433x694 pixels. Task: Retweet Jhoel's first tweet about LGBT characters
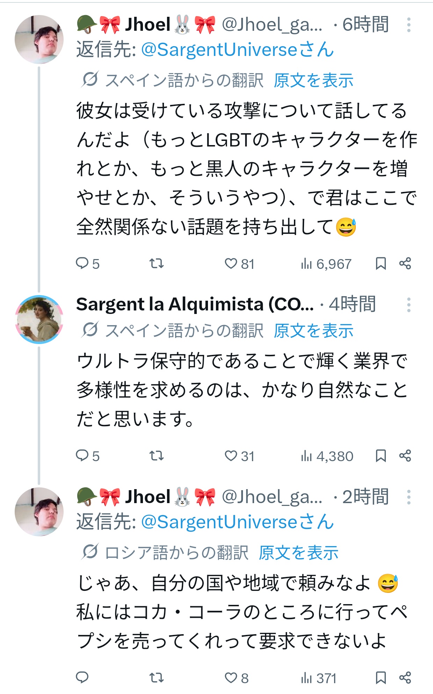[157, 263]
